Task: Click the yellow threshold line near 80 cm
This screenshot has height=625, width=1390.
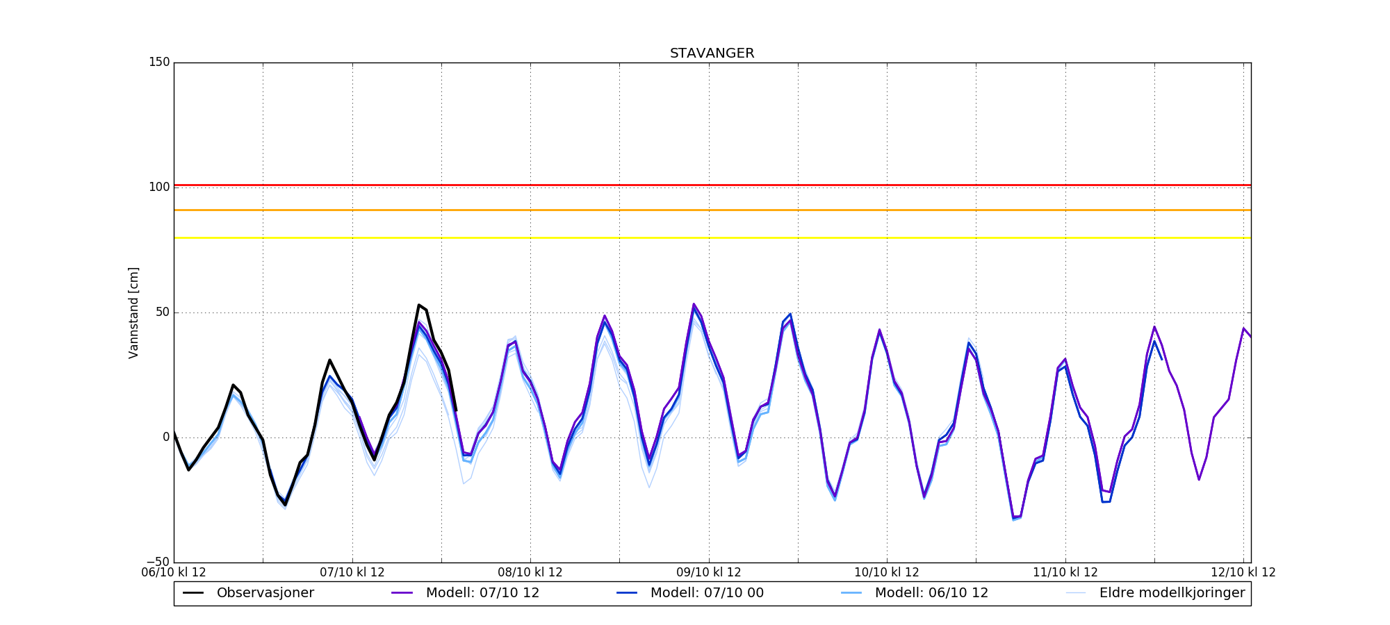Action: point(712,237)
